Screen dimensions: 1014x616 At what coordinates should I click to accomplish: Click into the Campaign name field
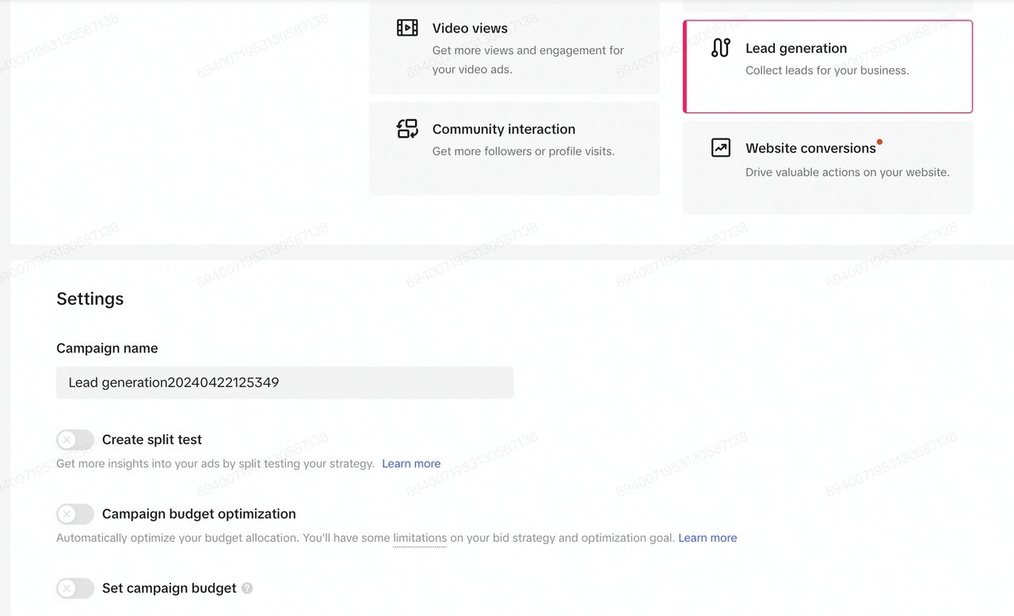(284, 382)
